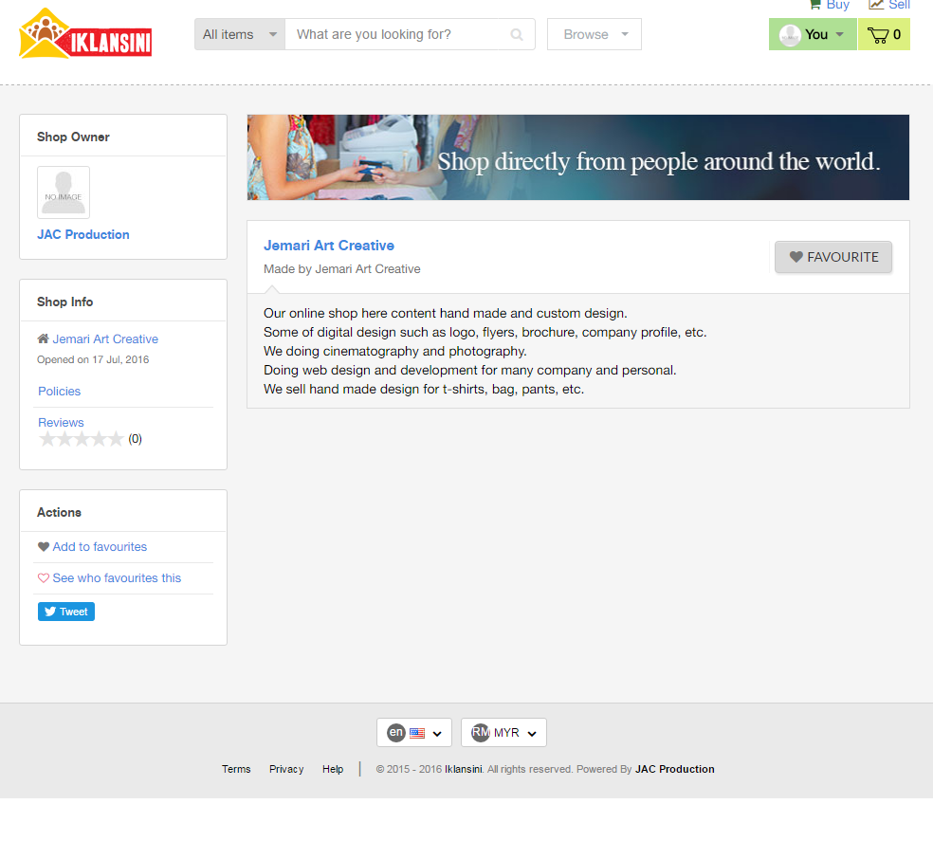This screenshot has width=933, height=841.
Task: Open the shopping cart icon
Action: (878, 35)
